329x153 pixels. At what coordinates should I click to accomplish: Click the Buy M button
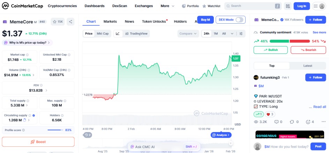point(205,20)
